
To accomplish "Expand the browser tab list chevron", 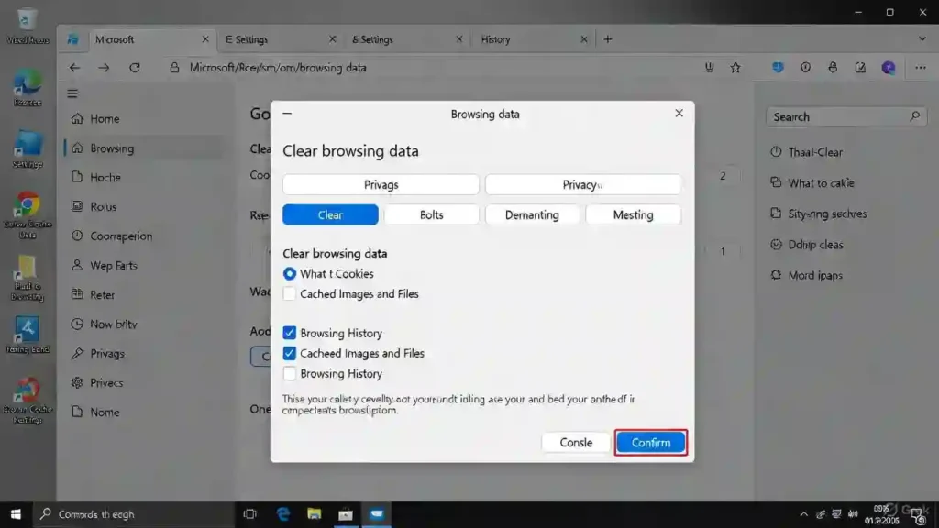I will [x=921, y=38].
